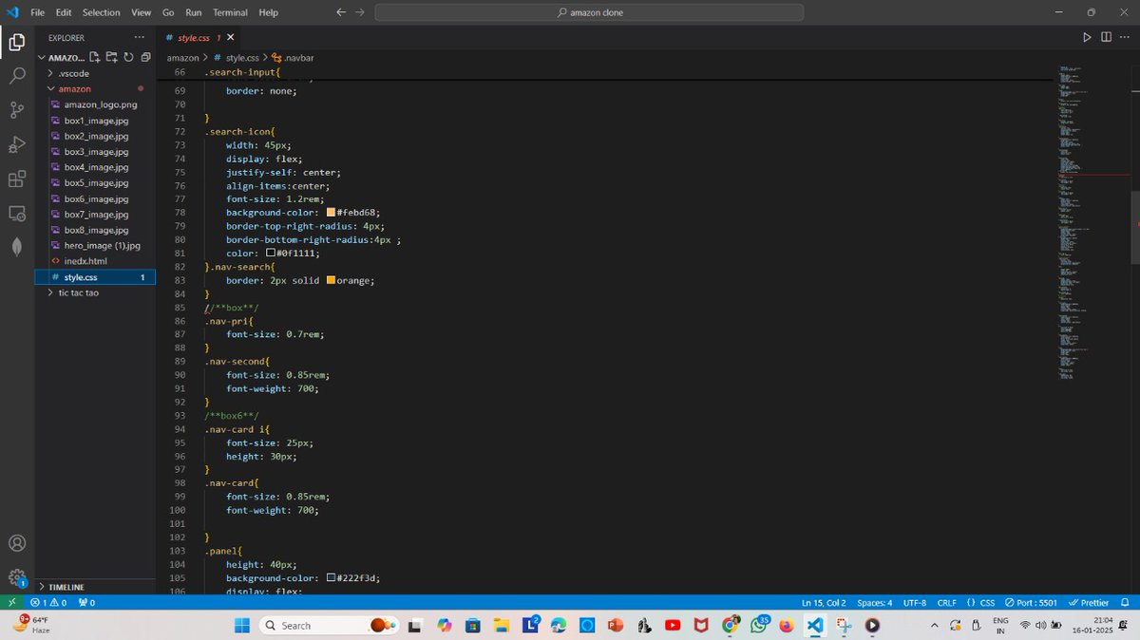Open PowerPoint from the taskbar
Screen dimensions: 1140x640
pyautogui.click(x=614, y=625)
